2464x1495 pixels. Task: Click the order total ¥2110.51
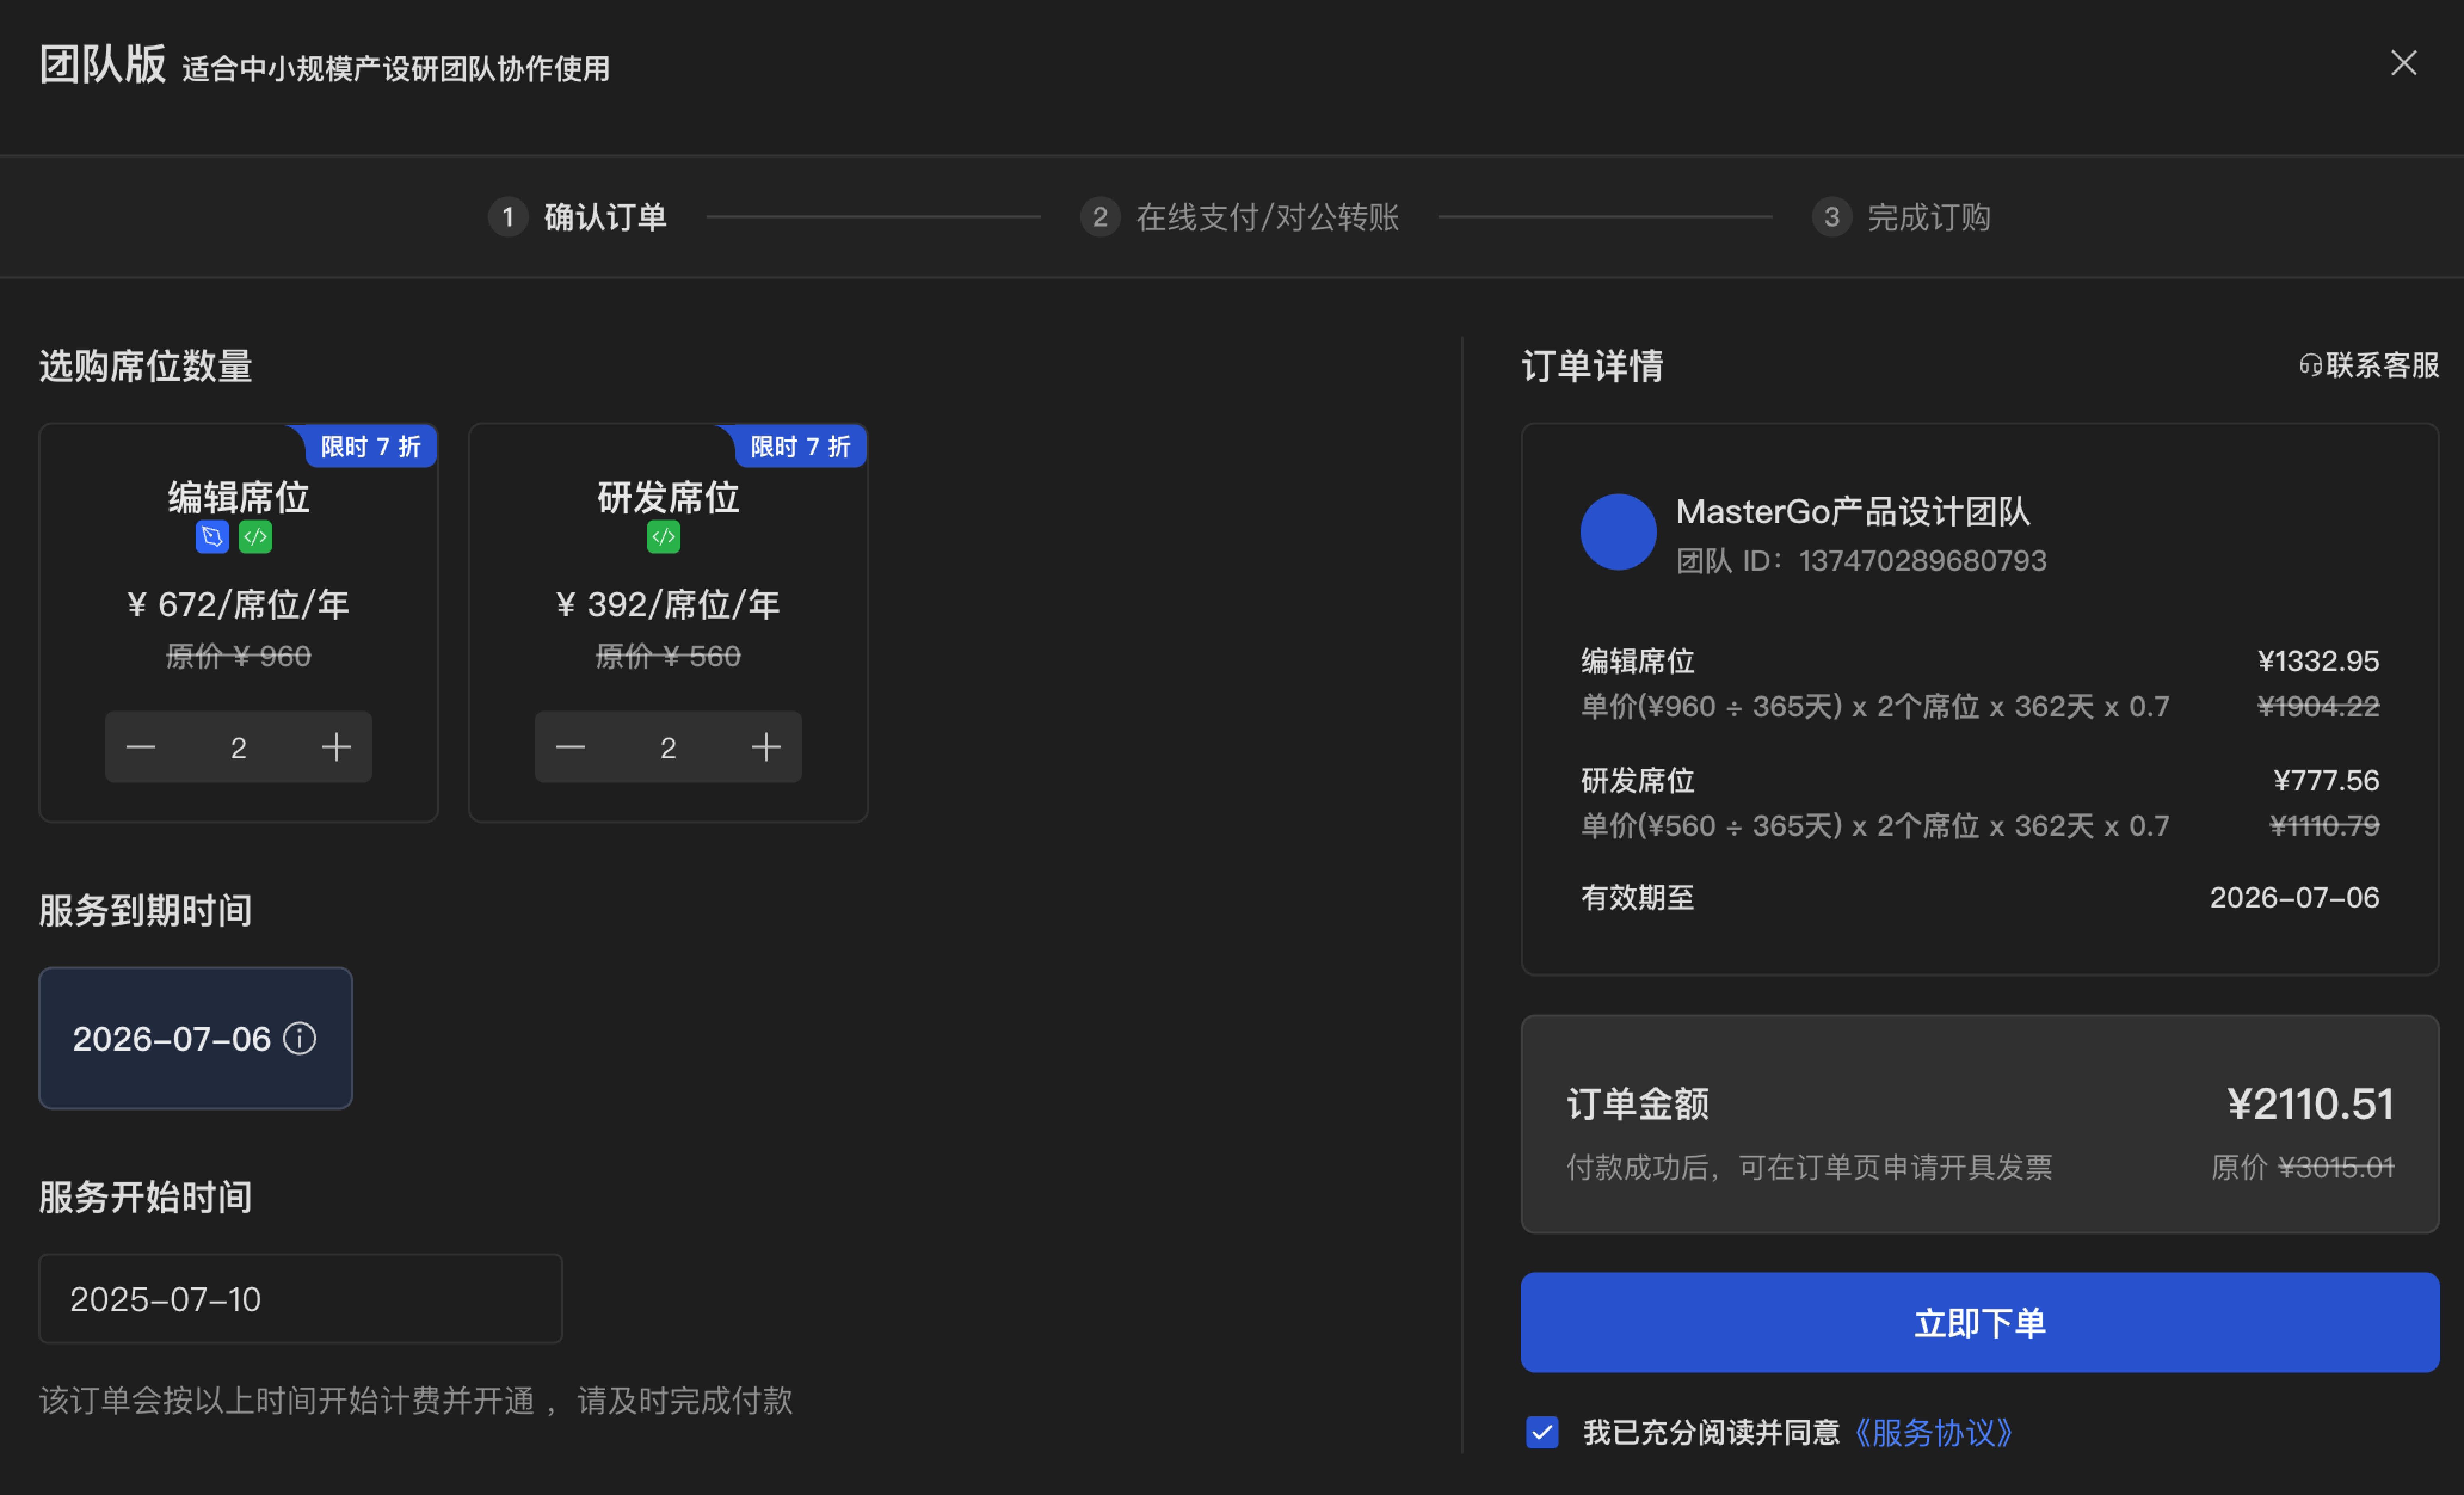coord(2311,1104)
